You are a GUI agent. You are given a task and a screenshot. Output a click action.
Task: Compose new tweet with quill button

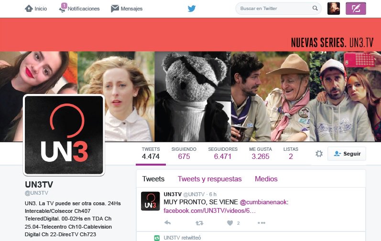(356, 9)
